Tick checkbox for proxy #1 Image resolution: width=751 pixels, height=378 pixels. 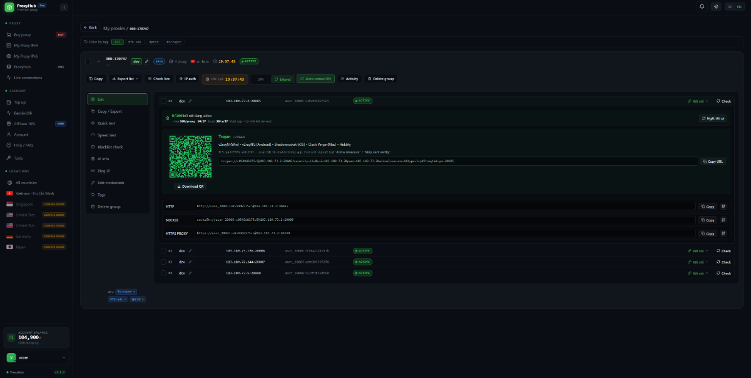tap(163, 101)
